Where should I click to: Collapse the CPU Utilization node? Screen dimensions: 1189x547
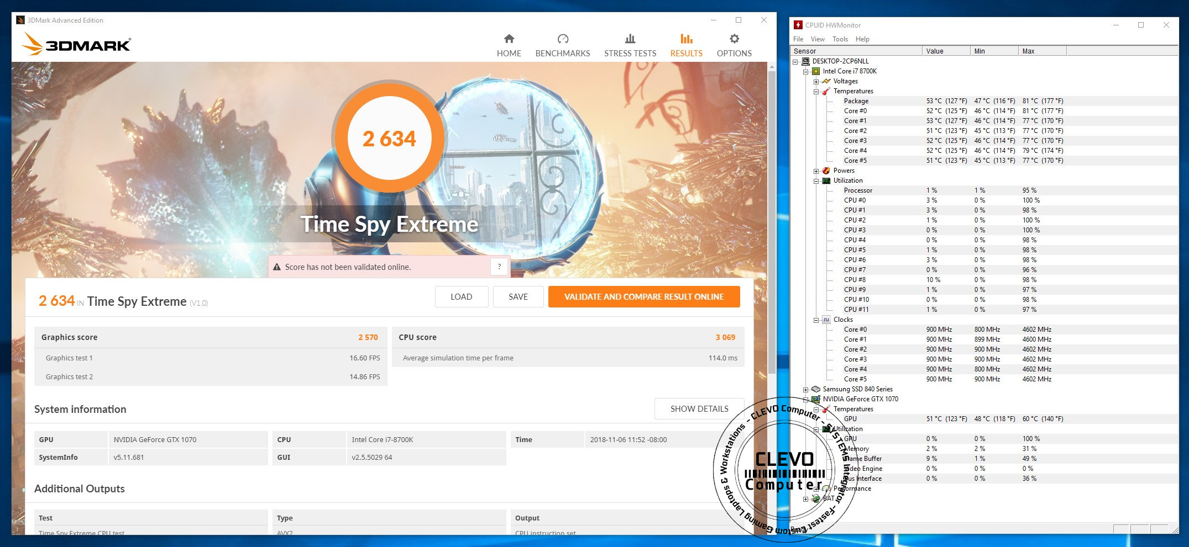(x=816, y=180)
